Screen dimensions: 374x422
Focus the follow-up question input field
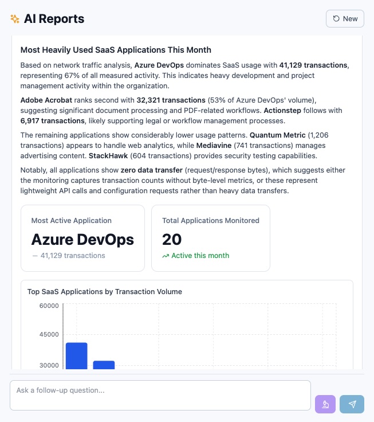click(160, 395)
